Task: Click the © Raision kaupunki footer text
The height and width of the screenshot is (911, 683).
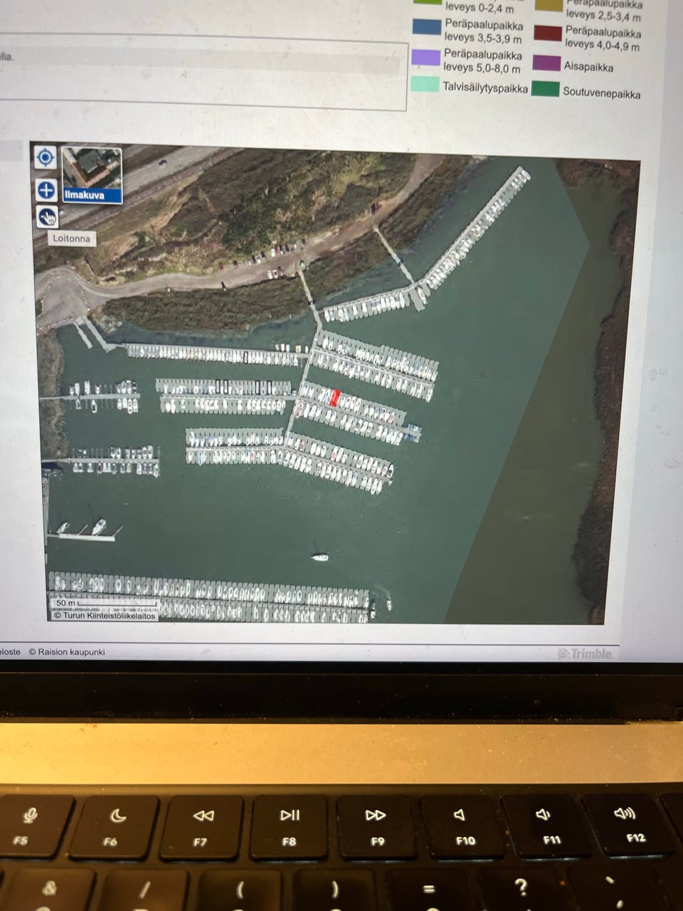Action: point(67,652)
